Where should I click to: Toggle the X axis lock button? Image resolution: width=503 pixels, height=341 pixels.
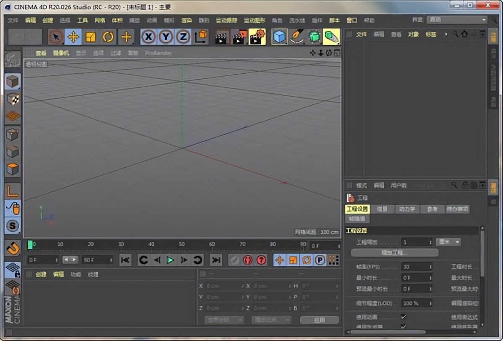tap(148, 37)
